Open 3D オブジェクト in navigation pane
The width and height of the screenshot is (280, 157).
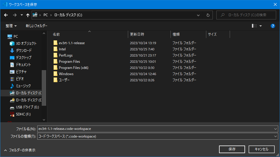(26, 43)
